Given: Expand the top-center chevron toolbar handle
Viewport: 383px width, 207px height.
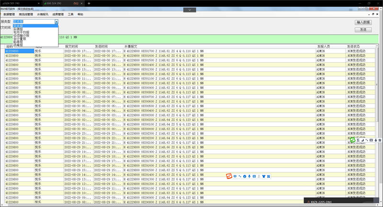Looking at the screenshot, I should (x=190, y=10).
